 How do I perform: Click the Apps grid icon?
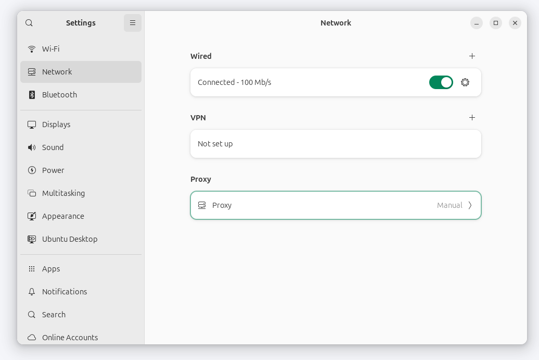[x=32, y=269]
